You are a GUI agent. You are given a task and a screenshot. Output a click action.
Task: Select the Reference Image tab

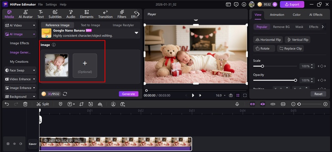click(57, 25)
